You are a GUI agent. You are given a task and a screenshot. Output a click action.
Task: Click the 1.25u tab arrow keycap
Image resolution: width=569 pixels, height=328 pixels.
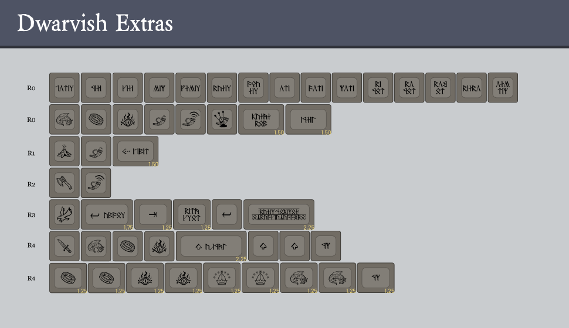tap(153, 214)
